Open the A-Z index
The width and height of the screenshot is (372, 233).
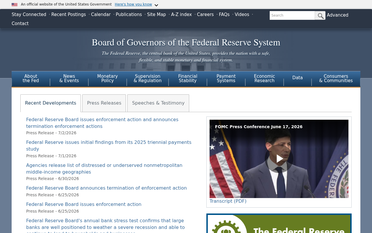181,15
